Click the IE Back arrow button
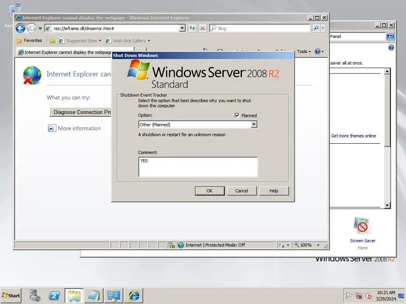The image size is (406, 304). tap(21, 28)
